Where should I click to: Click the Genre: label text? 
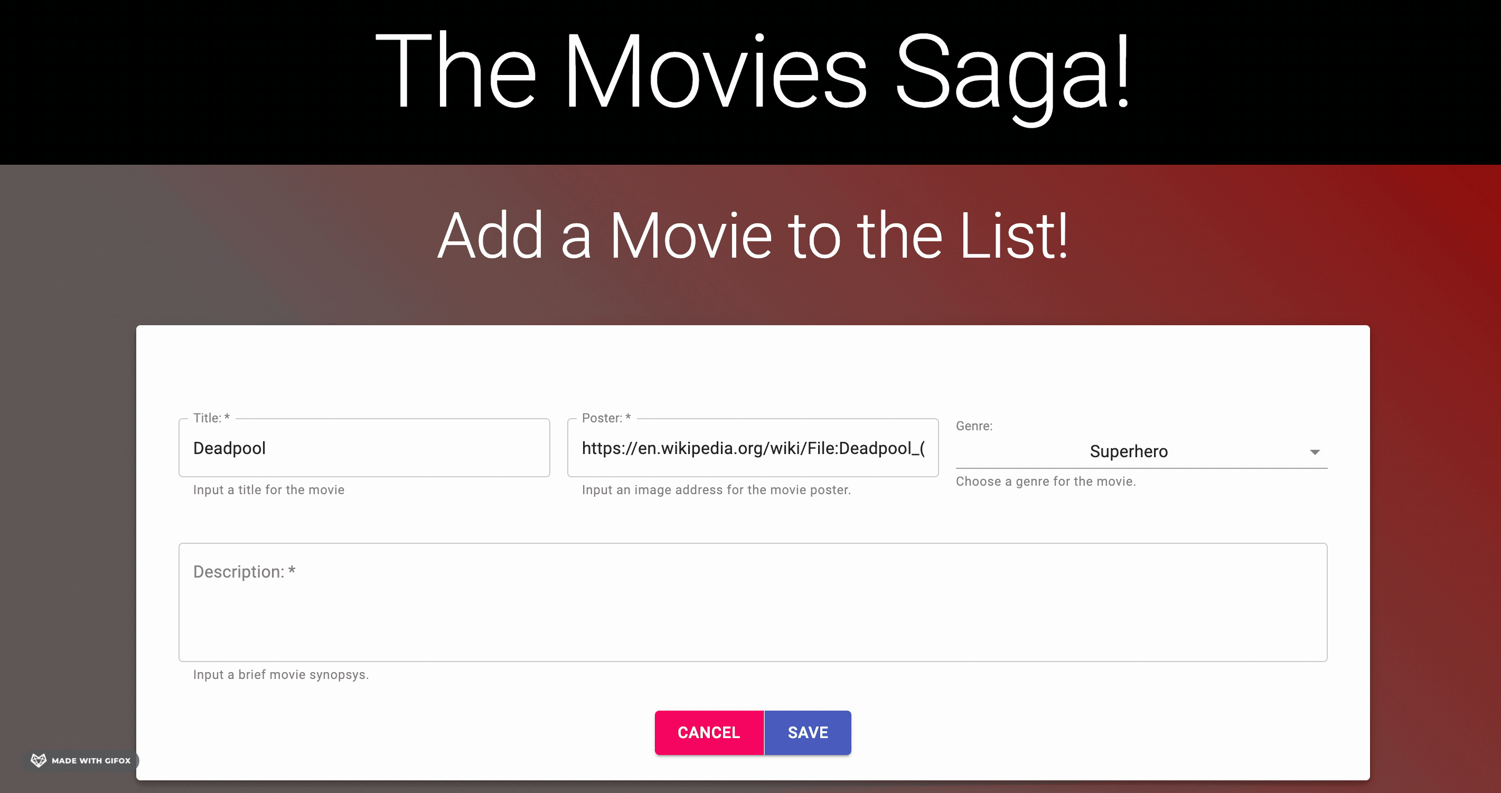(974, 426)
